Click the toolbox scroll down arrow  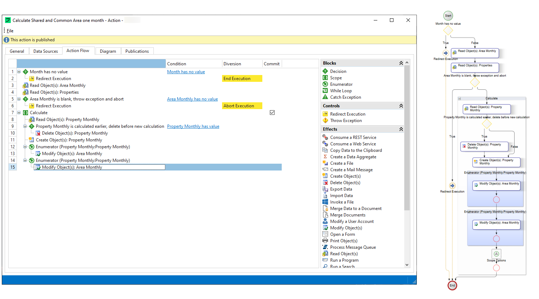click(x=407, y=265)
